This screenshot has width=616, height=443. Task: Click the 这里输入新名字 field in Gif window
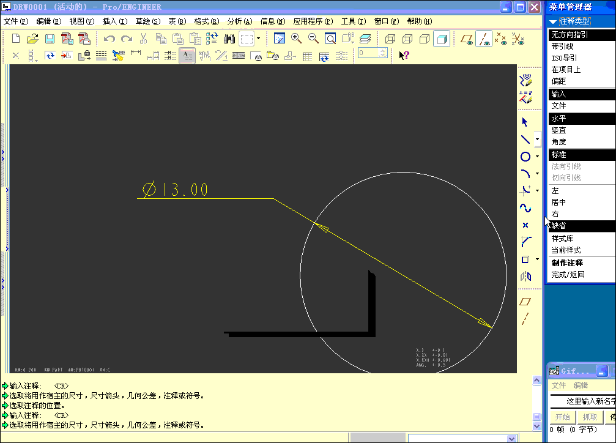583,401
